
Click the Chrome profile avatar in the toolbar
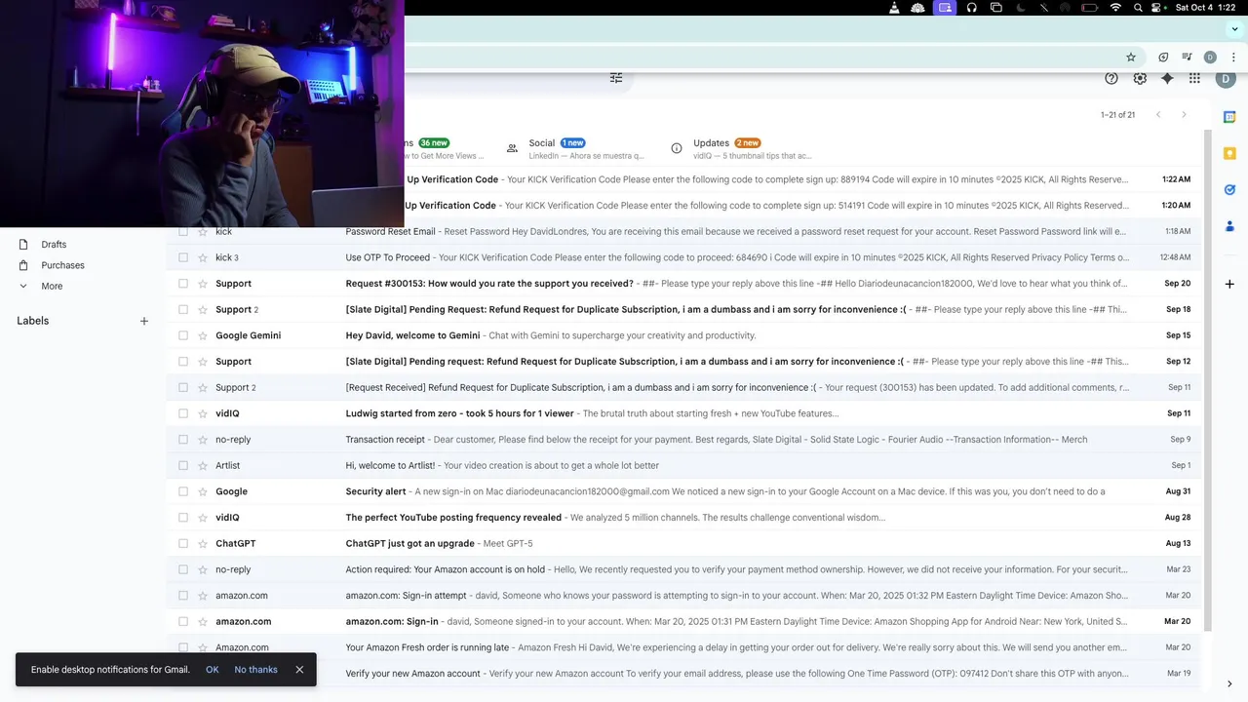click(x=1210, y=58)
